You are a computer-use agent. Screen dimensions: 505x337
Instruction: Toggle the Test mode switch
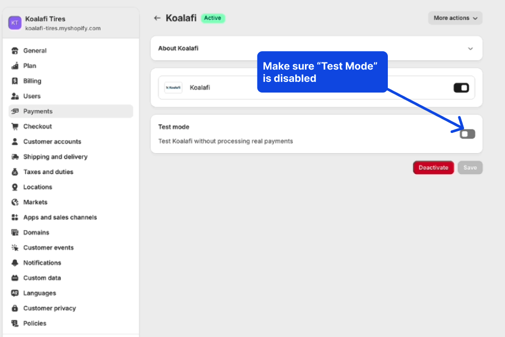467,134
